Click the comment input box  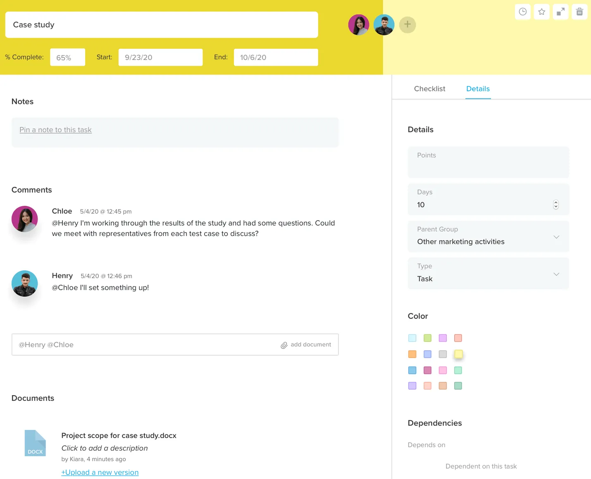[175, 345]
